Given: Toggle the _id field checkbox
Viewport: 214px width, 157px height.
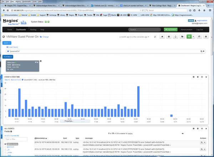Looking at the screenshot, I should [x=5, y=150].
